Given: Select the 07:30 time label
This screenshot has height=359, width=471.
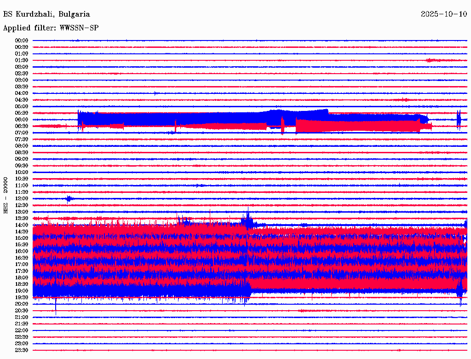Looking at the screenshot, I should coord(22,139).
